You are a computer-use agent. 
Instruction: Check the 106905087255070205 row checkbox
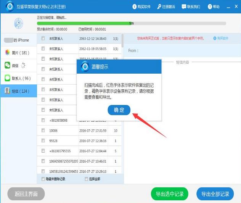[43, 161]
